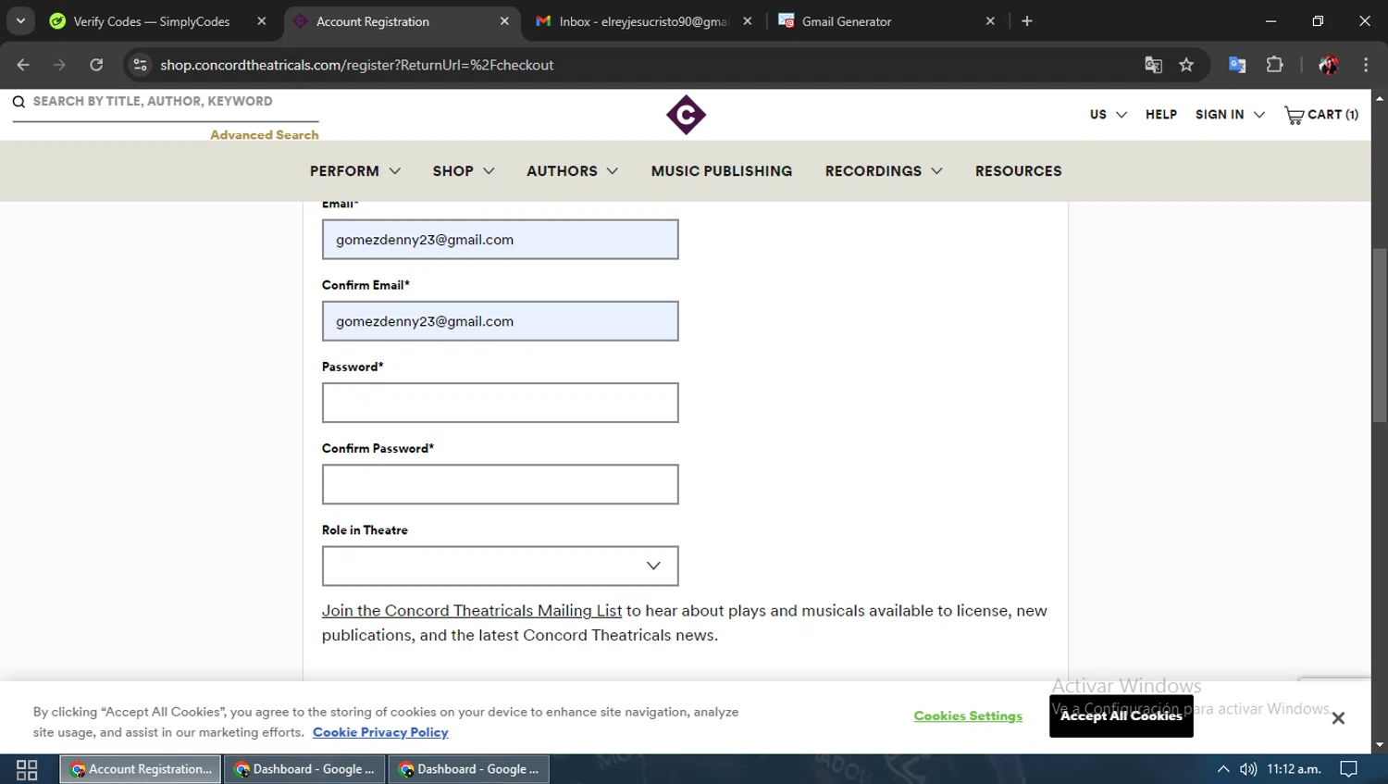Show hidden system tray icons
This screenshot has width=1388, height=784.
[1223, 769]
